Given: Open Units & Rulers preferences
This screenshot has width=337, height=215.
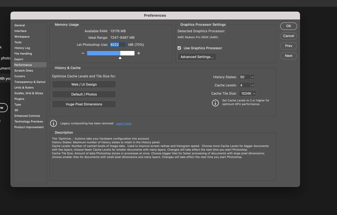Looking at the screenshot, I should 30,87.
